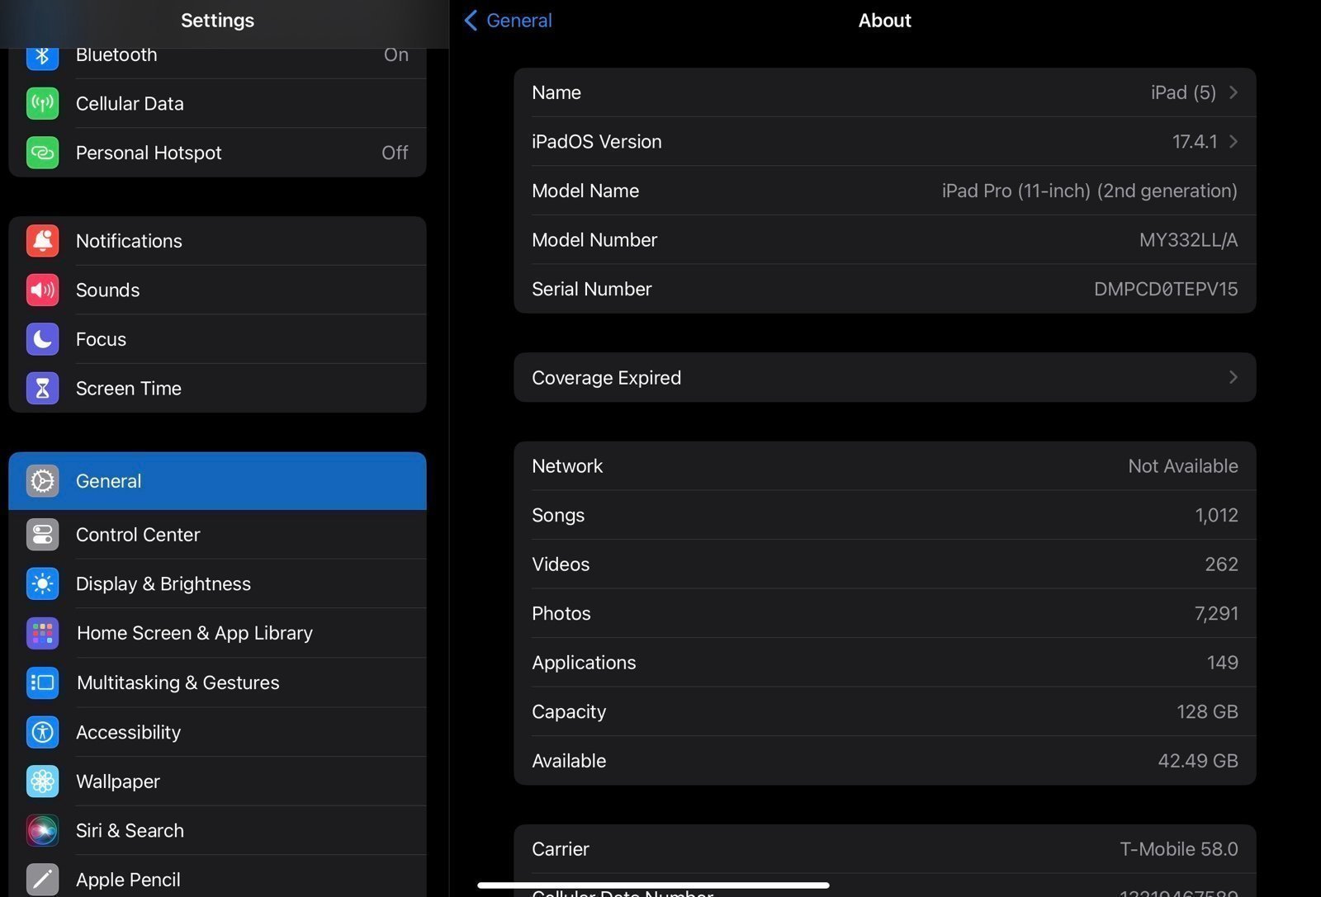The height and width of the screenshot is (897, 1321).
Task: Open Accessibility via the person icon
Action: (x=42, y=732)
